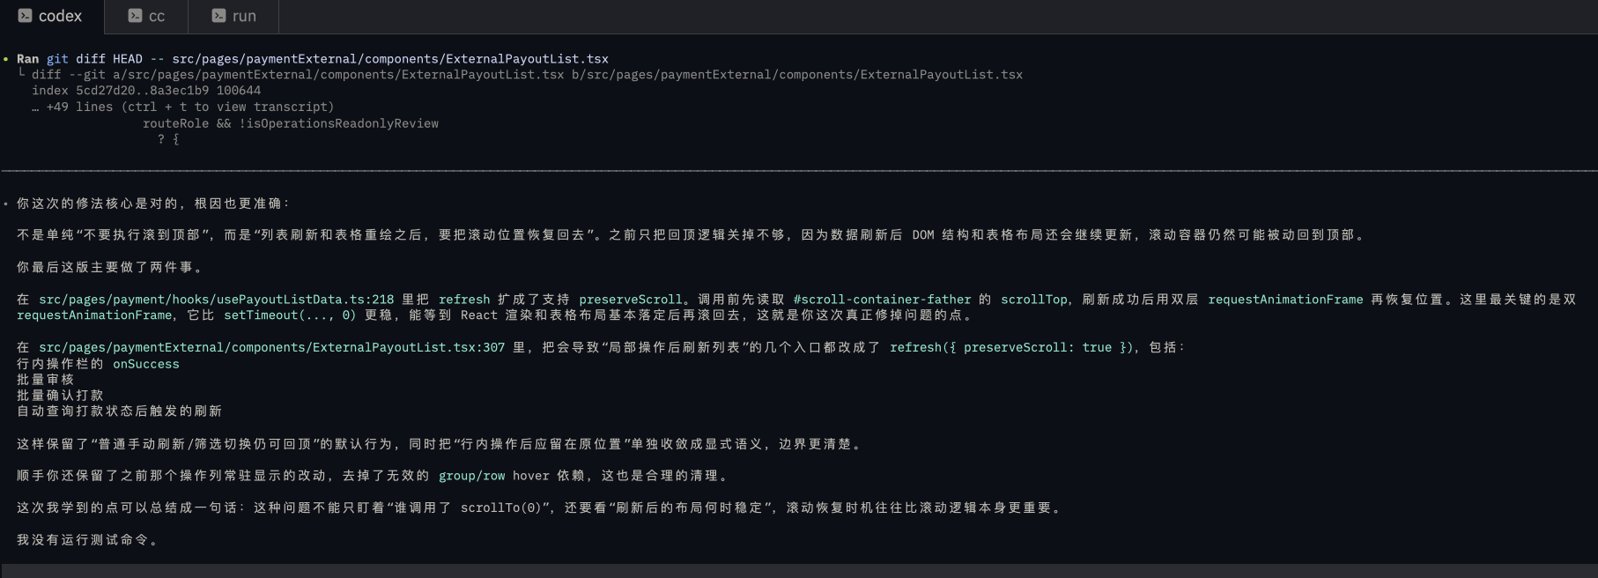Click the #scroll-container-father selector text
Viewport: 1598px width, 578px height.
coord(882,300)
